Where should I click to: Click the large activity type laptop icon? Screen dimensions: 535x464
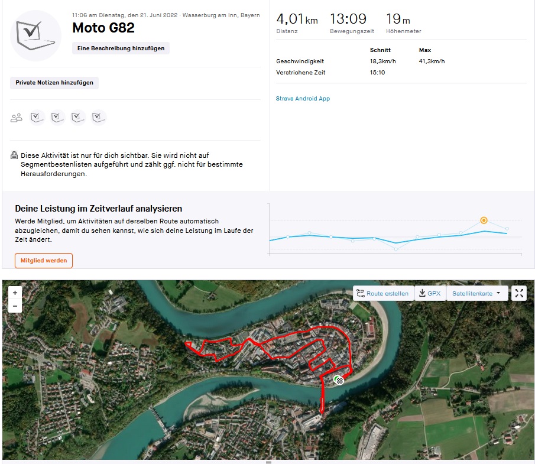click(35, 36)
